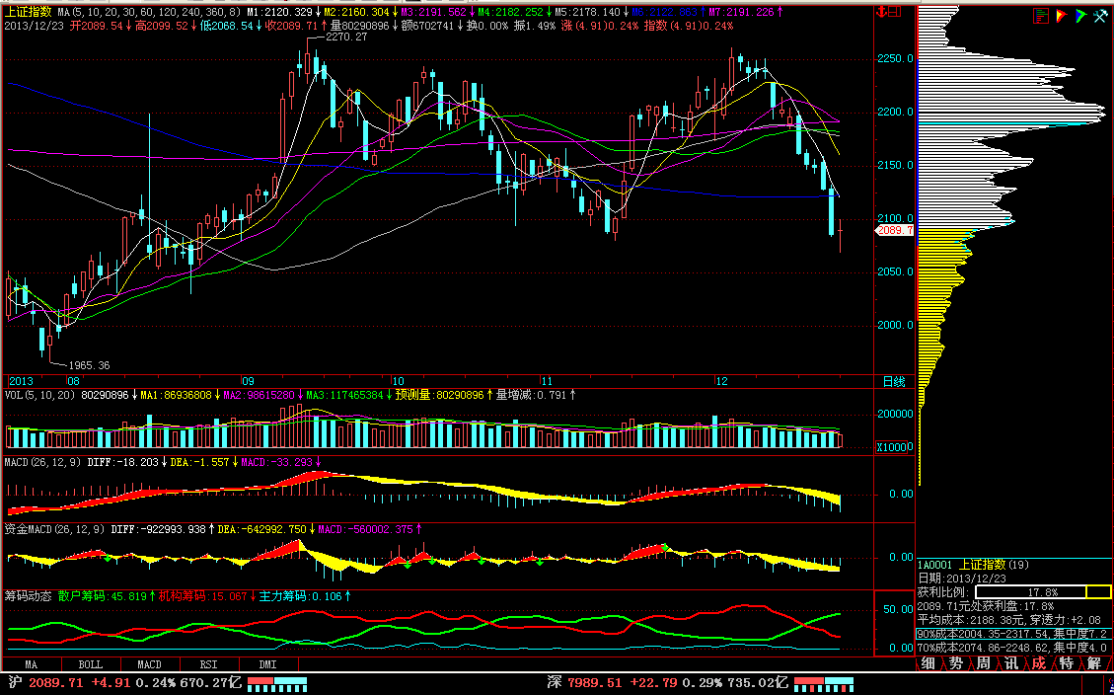Image resolution: width=1114 pixels, height=695 pixels.
Task: Open the 解 tab in side panel
Action: click(x=1094, y=663)
